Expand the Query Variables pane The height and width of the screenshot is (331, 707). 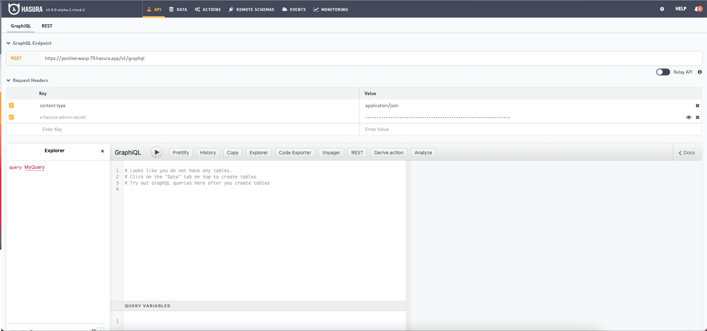258,306
